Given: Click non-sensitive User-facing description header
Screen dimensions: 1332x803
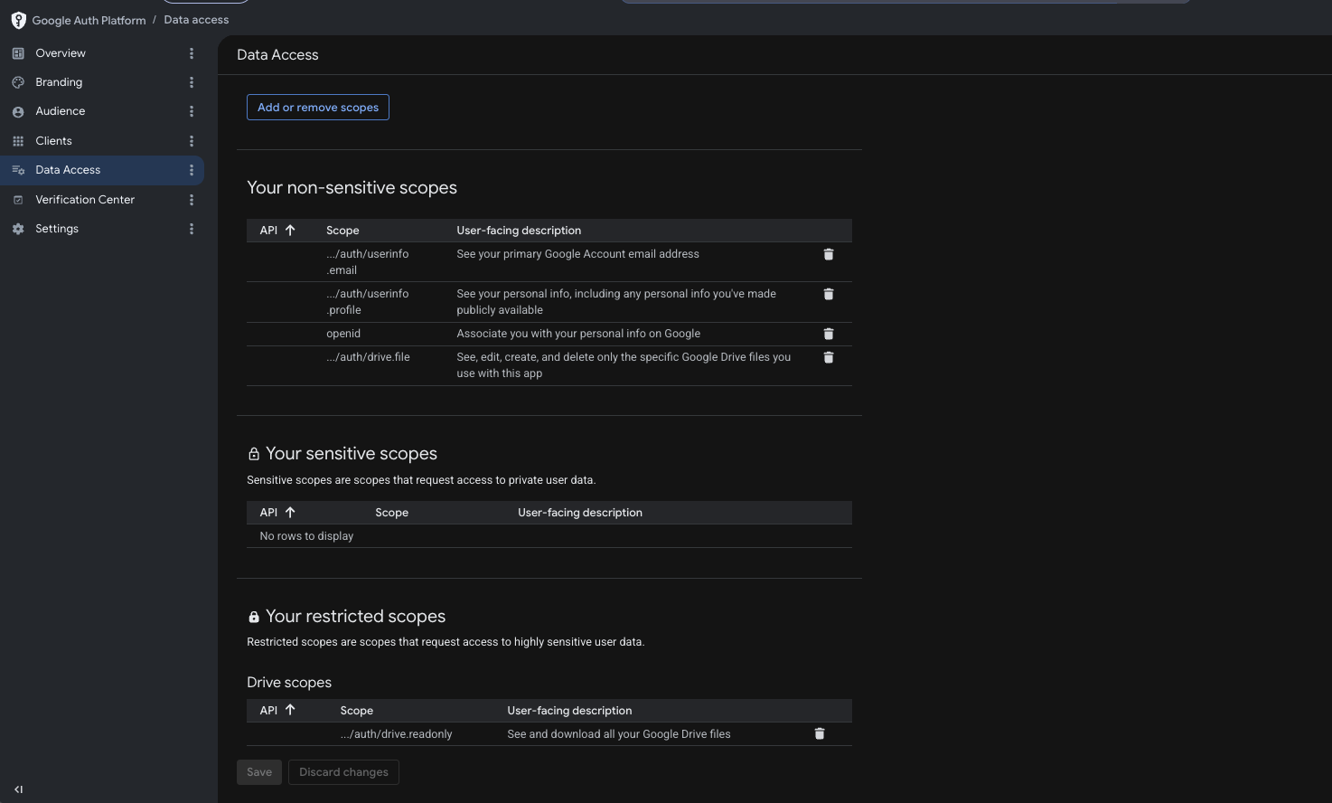Looking at the screenshot, I should pyautogui.click(x=519, y=231).
